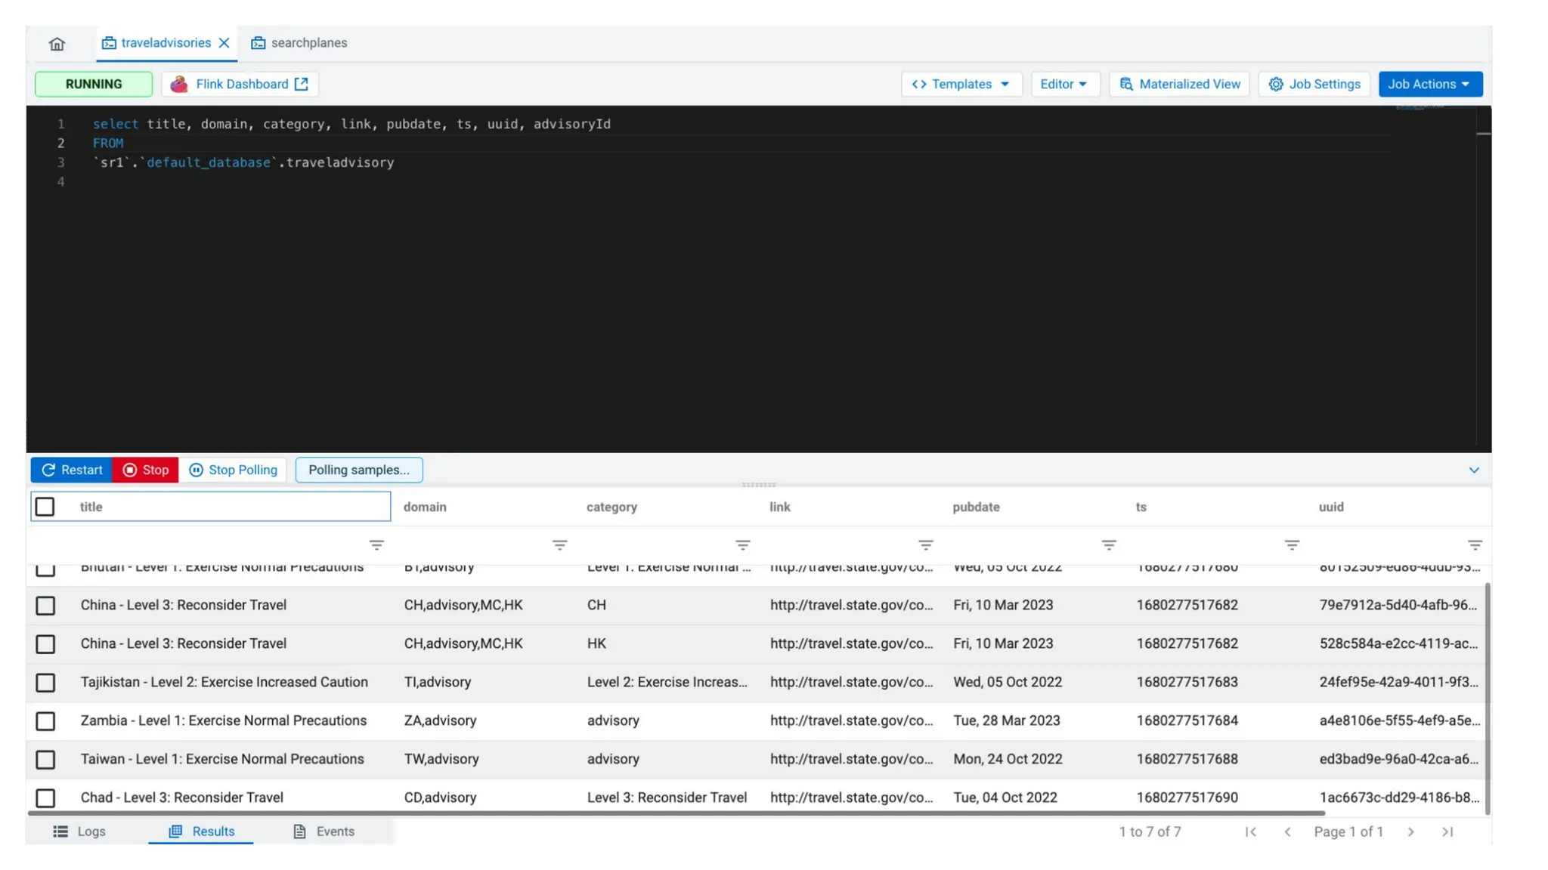Click the Tajikistan title cell
Image resolution: width=1548 pixels, height=870 pixels.
pos(224,682)
